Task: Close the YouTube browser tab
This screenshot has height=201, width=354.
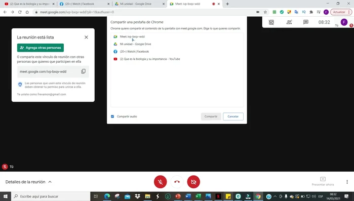Action: [x=54, y=4]
